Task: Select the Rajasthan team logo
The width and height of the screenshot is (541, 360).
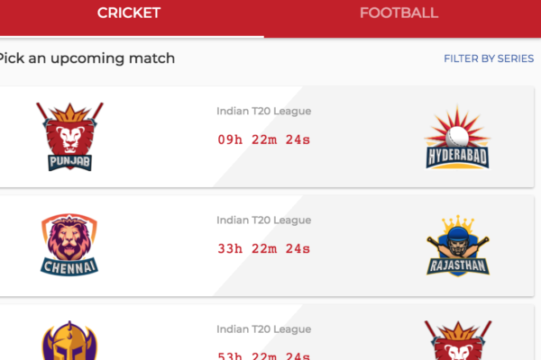Action: click(458, 246)
